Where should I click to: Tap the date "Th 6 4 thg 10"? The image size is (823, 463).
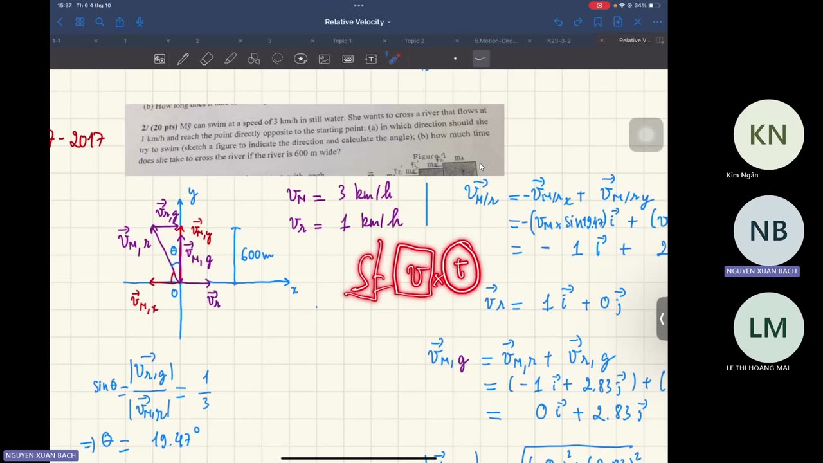(x=94, y=5)
